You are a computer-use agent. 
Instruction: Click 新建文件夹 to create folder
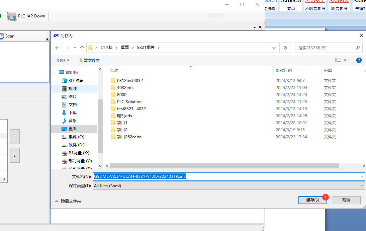pyautogui.click(x=89, y=61)
